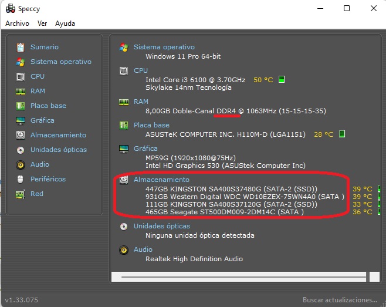Minimize the Speccy window

[320, 8]
